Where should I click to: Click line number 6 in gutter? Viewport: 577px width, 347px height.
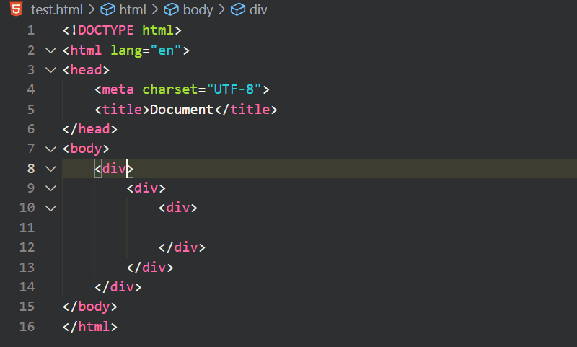tap(31, 129)
